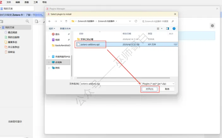The height and width of the screenshot is (138, 222).
Task: Select 此电脑 in the navigation pane
Action: (58, 62)
